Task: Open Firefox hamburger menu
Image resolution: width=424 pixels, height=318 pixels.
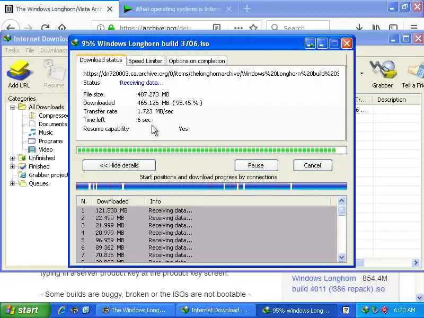Action: (414, 28)
